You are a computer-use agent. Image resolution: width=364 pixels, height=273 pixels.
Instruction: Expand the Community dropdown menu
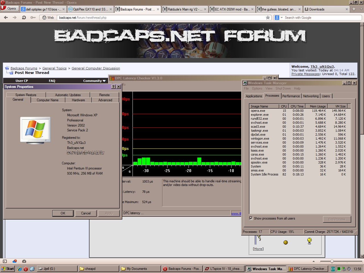coord(94,81)
